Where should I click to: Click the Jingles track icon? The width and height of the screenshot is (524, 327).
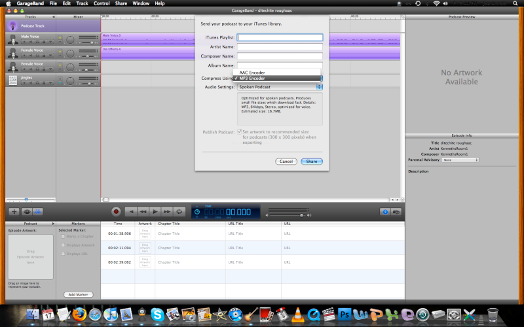[x=13, y=80]
